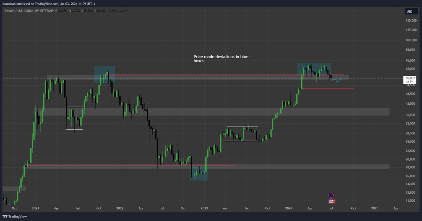
Task: Click the 2021 label on the time axis
Action: point(36,208)
